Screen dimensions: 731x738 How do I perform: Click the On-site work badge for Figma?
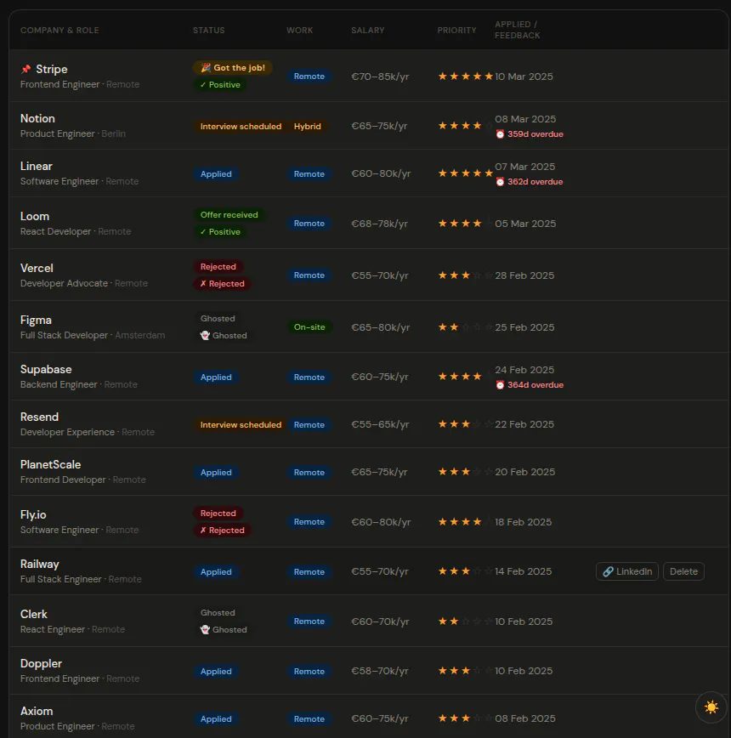[309, 327]
